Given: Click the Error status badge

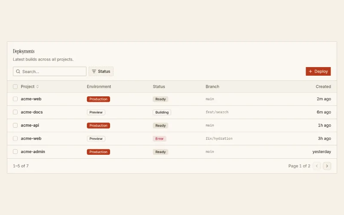Looking at the screenshot, I should click(160, 138).
